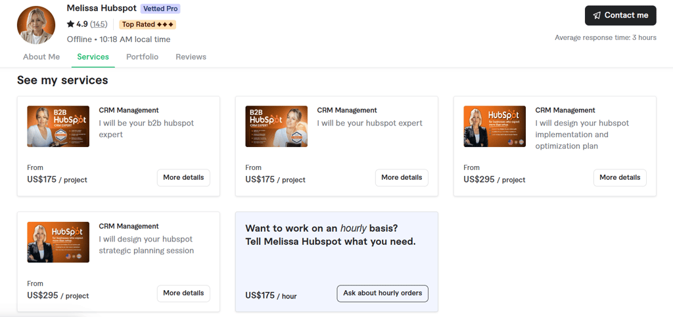Image resolution: width=673 pixels, height=317 pixels.
Task: Show More details for strategic planning session
Action: 183,293
